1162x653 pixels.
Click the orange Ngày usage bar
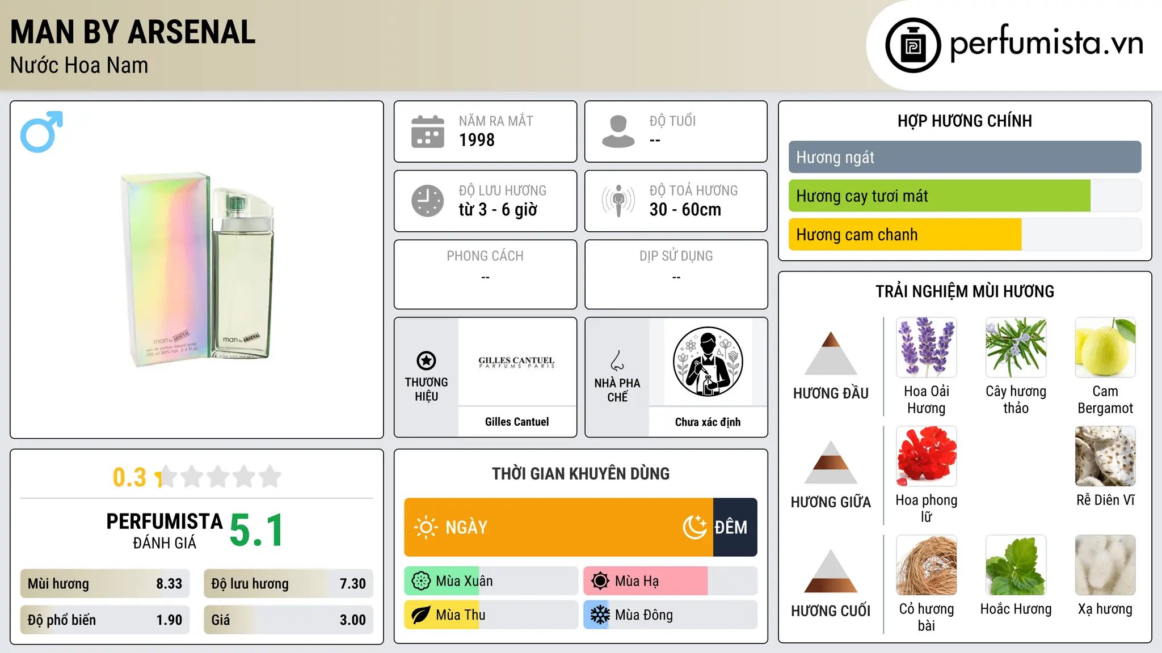click(x=558, y=527)
